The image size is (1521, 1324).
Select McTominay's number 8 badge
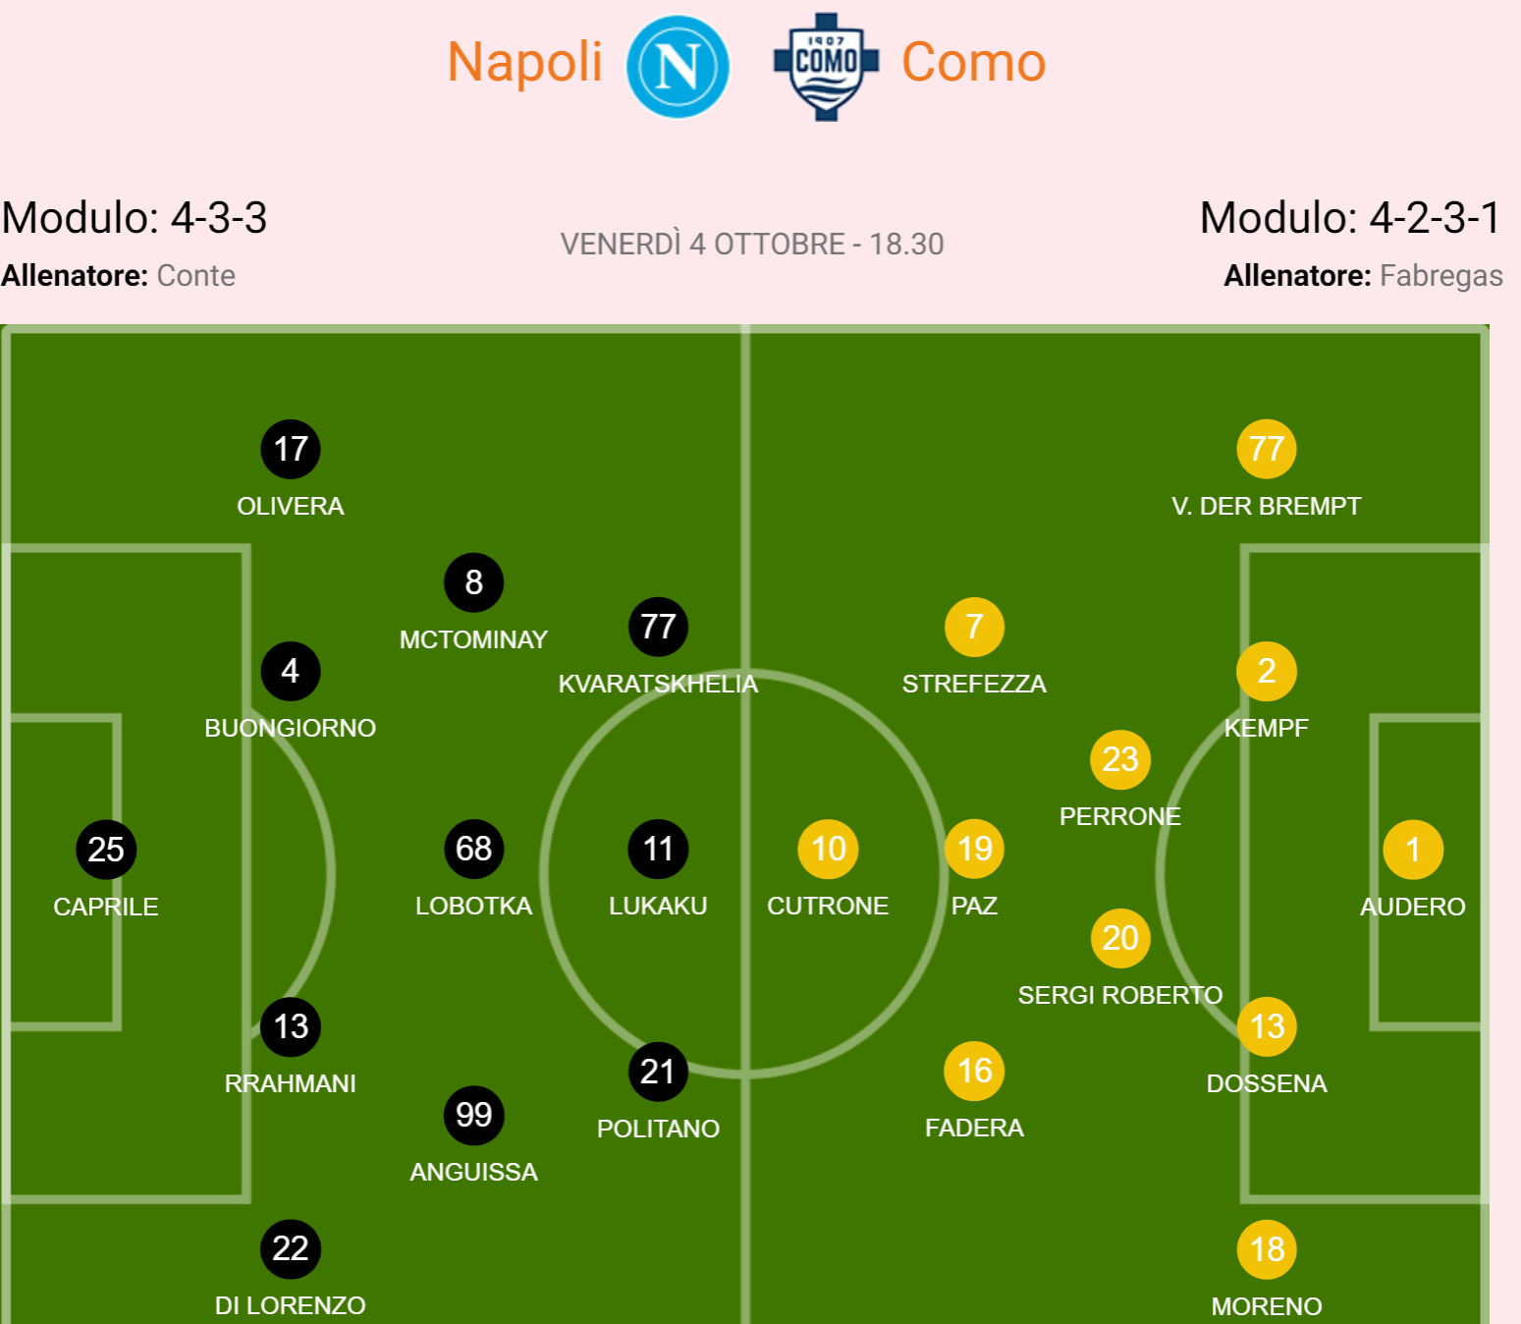473,582
